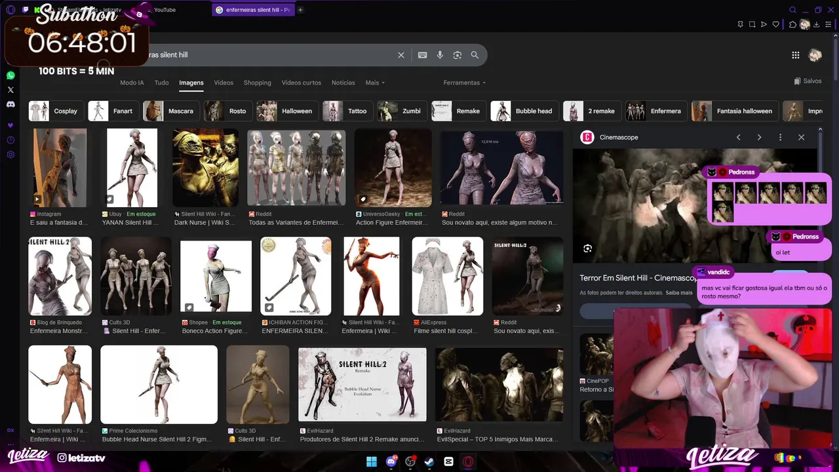Image resolution: width=839 pixels, height=472 pixels.
Task: Open Saiba mais copyright link
Action: click(679, 292)
